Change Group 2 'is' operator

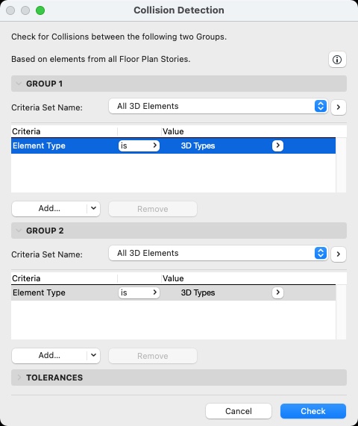point(139,292)
